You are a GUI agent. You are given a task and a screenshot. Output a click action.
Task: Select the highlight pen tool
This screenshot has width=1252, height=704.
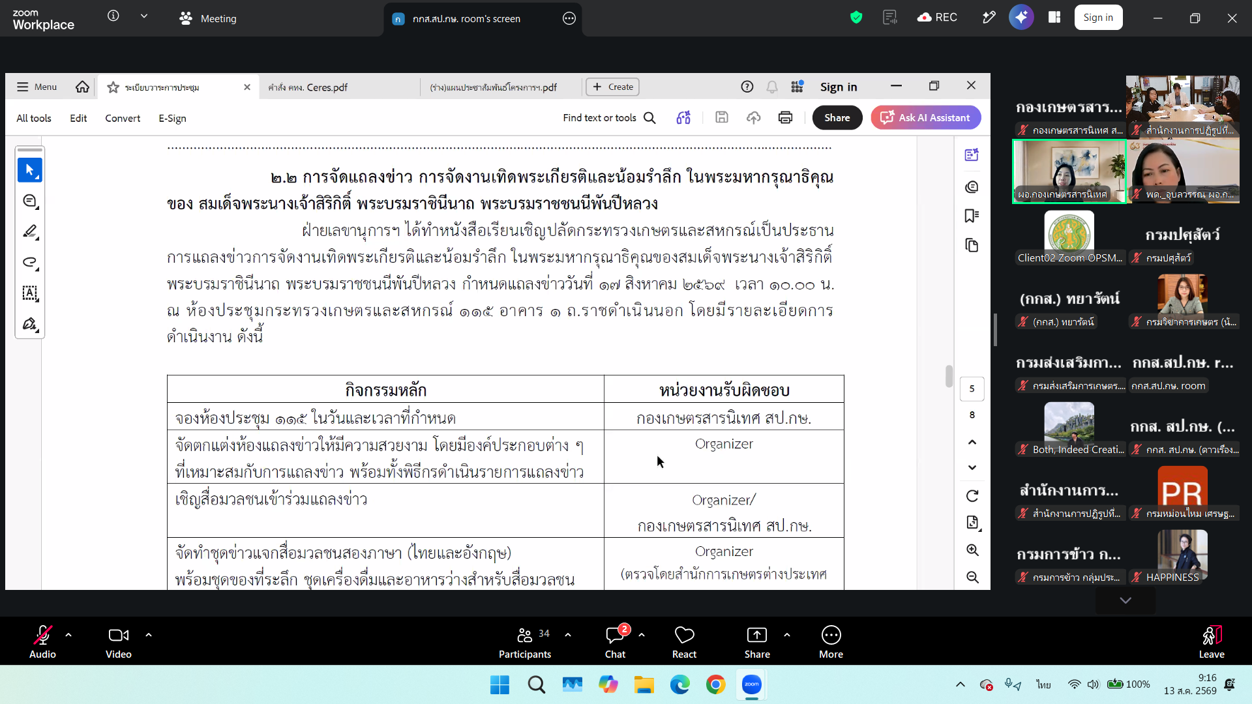[30, 232]
